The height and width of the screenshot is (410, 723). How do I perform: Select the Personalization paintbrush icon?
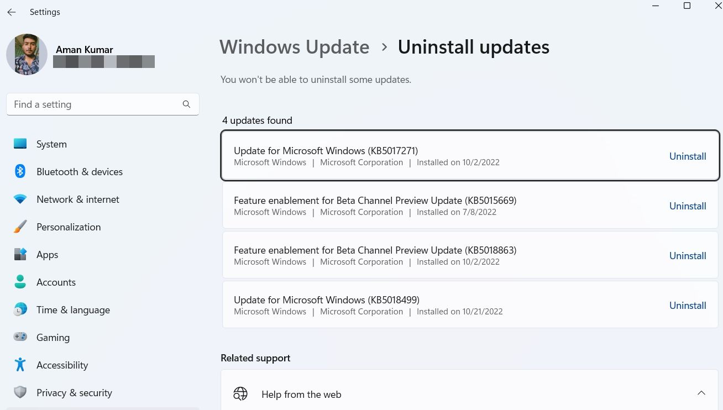20,227
